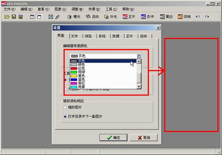Click the undo arrow icon
This screenshot has width=222, height=155.
click(198, 17)
